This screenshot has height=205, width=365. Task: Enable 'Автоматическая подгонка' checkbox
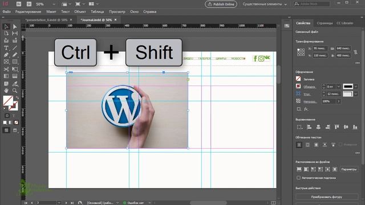[299, 178]
